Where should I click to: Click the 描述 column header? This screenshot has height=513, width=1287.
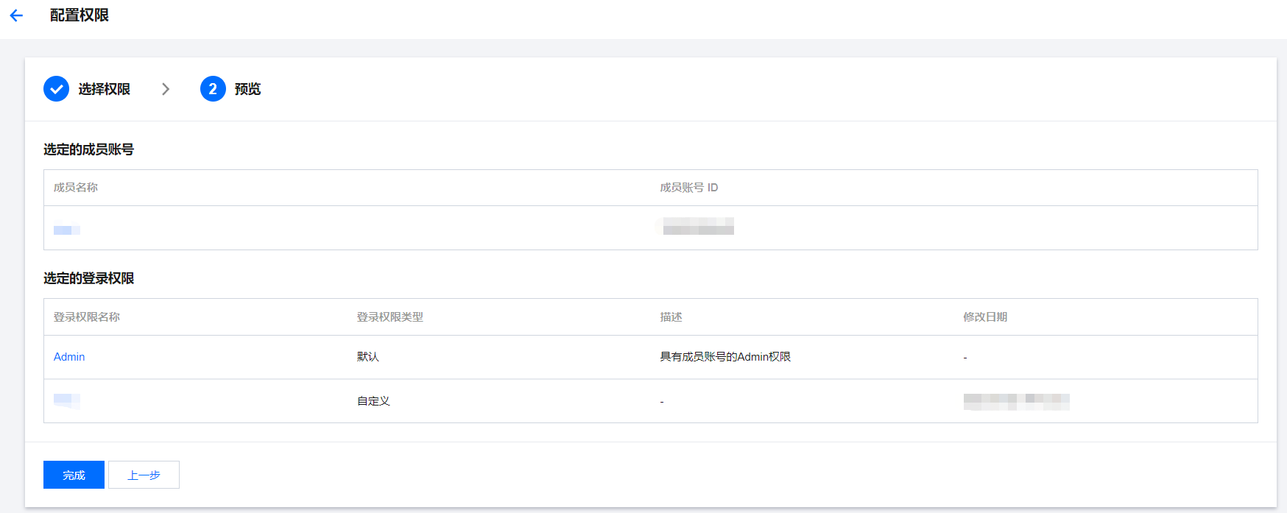click(x=671, y=317)
